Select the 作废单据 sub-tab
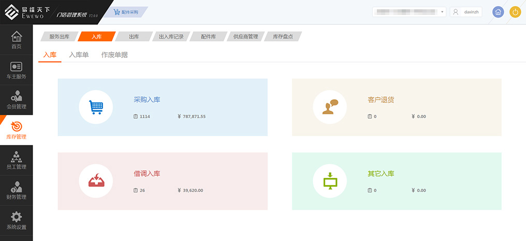The image size is (526, 241). point(114,55)
